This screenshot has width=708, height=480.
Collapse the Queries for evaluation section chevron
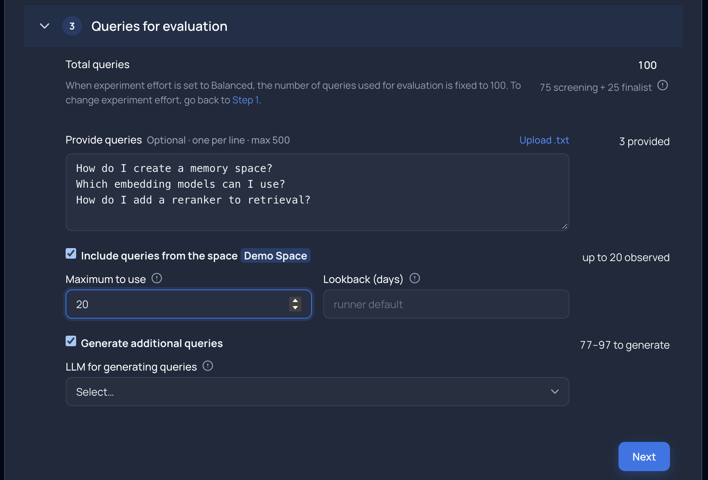point(45,26)
